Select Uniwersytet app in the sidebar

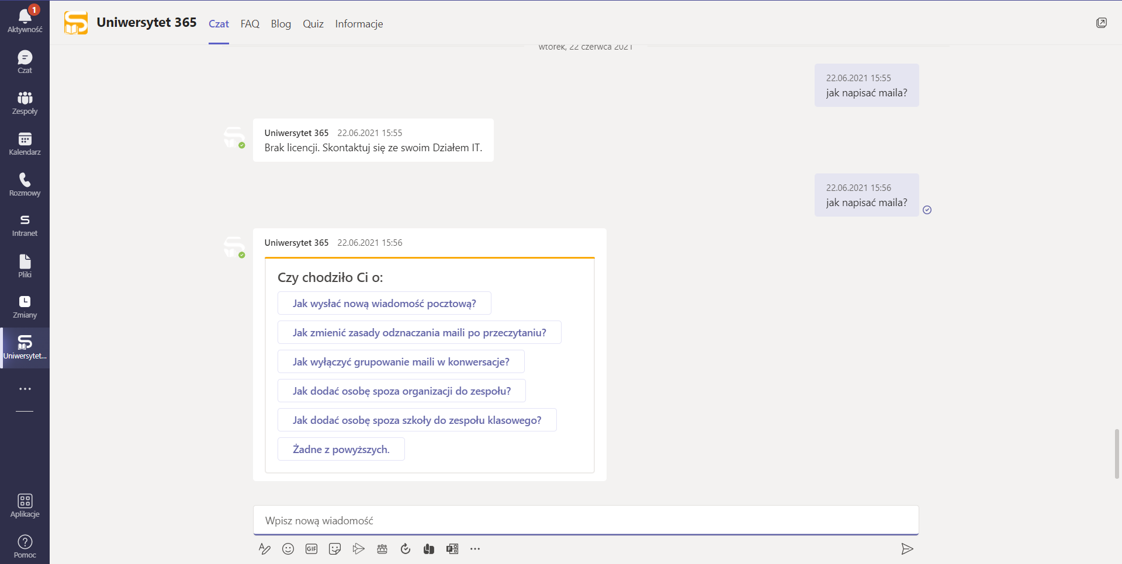click(x=25, y=348)
